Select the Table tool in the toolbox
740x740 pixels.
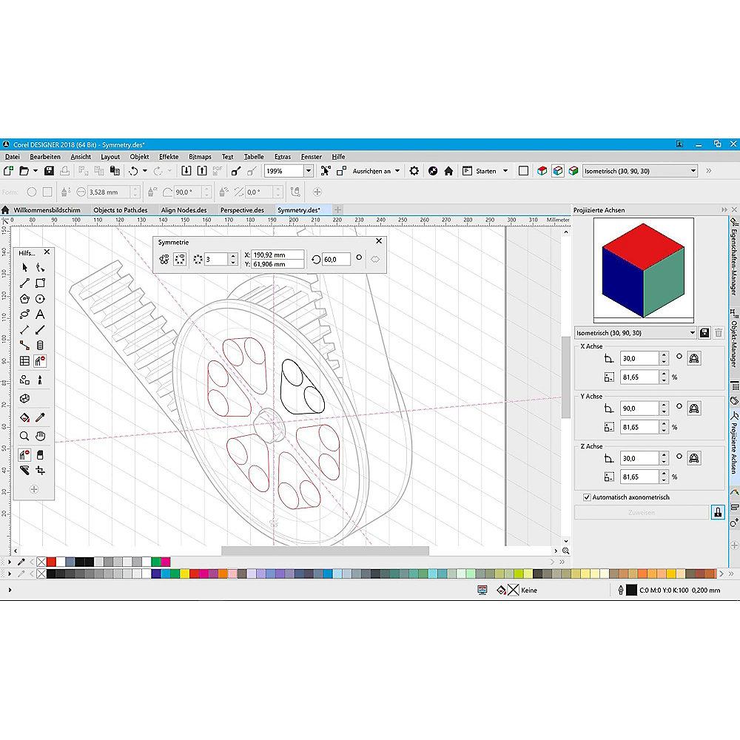point(24,361)
